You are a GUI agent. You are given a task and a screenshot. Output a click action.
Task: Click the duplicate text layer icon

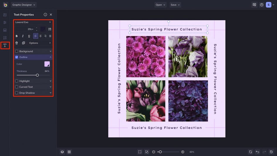point(23,43)
